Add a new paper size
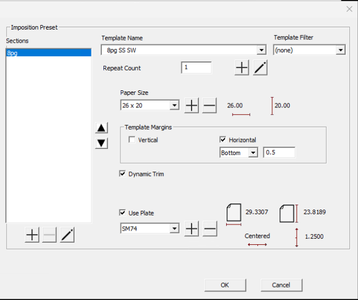This screenshot has height=300, width=358. (x=192, y=106)
